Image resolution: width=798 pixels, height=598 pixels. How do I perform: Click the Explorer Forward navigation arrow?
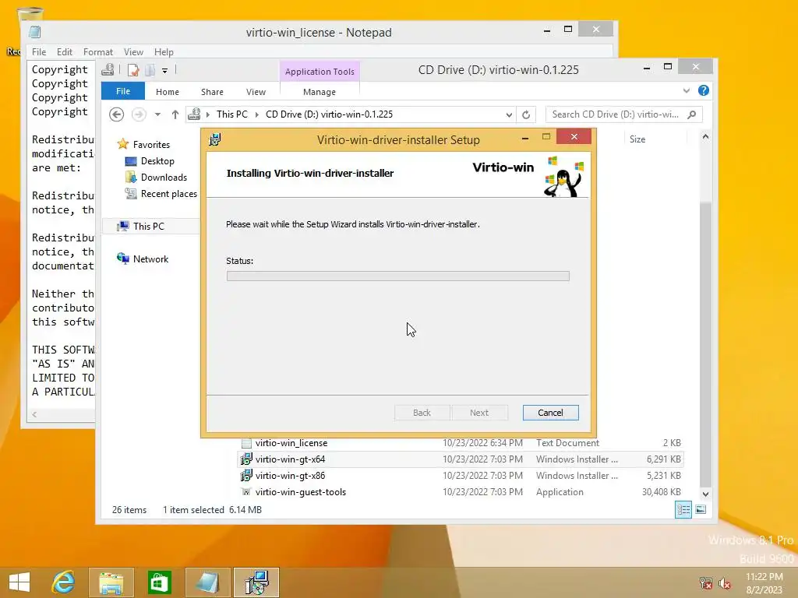click(139, 114)
